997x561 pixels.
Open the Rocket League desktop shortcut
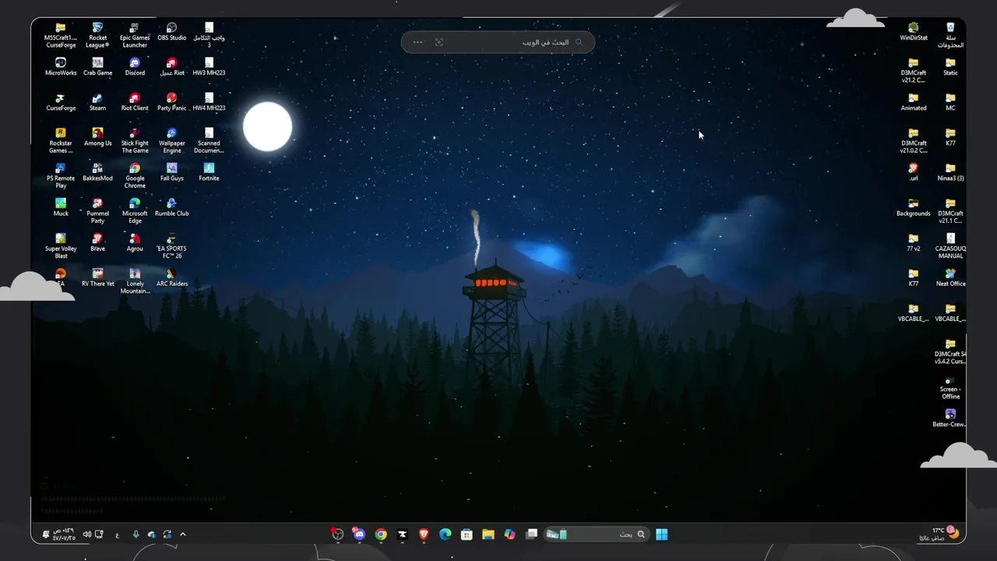point(97,35)
